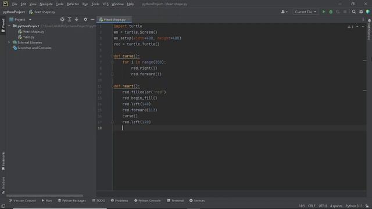This screenshot has width=372, height=209.
Task: Open the View menu
Action: (x=33, y=4)
